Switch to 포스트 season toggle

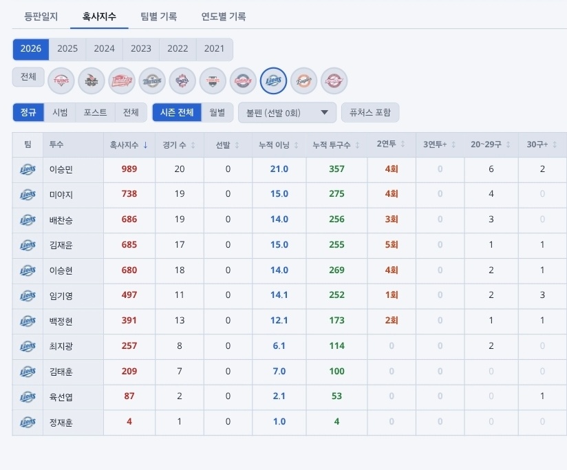(x=95, y=112)
